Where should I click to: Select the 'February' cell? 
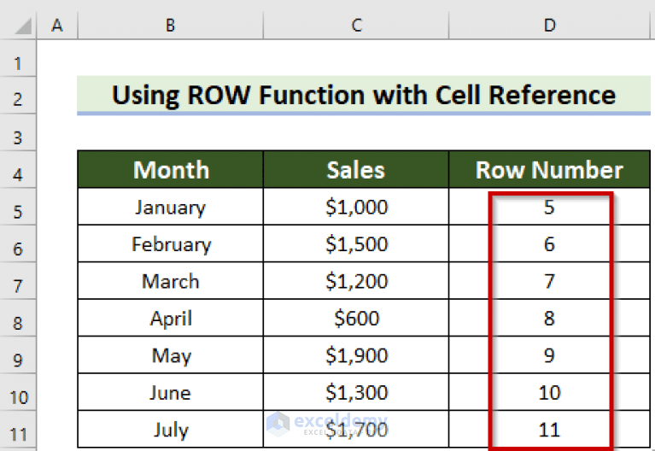pyautogui.click(x=171, y=243)
